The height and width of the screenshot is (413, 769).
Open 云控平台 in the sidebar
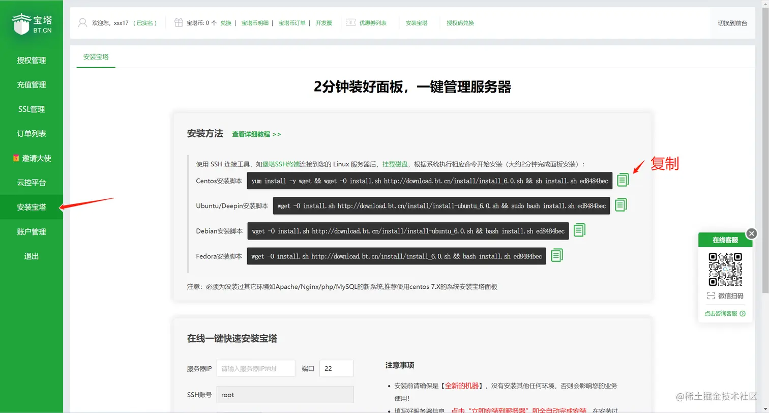[32, 182]
